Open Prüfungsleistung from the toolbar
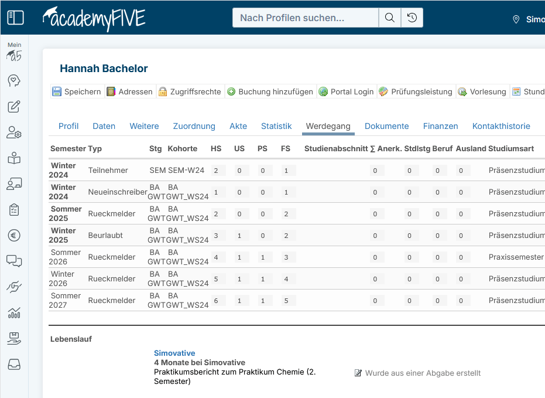Screen dimensions: 545x398 [416, 91]
